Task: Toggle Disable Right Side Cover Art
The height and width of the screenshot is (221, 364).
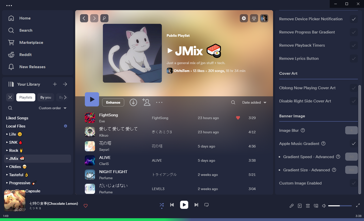Action: pyautogui.click(x=354, y=101)
